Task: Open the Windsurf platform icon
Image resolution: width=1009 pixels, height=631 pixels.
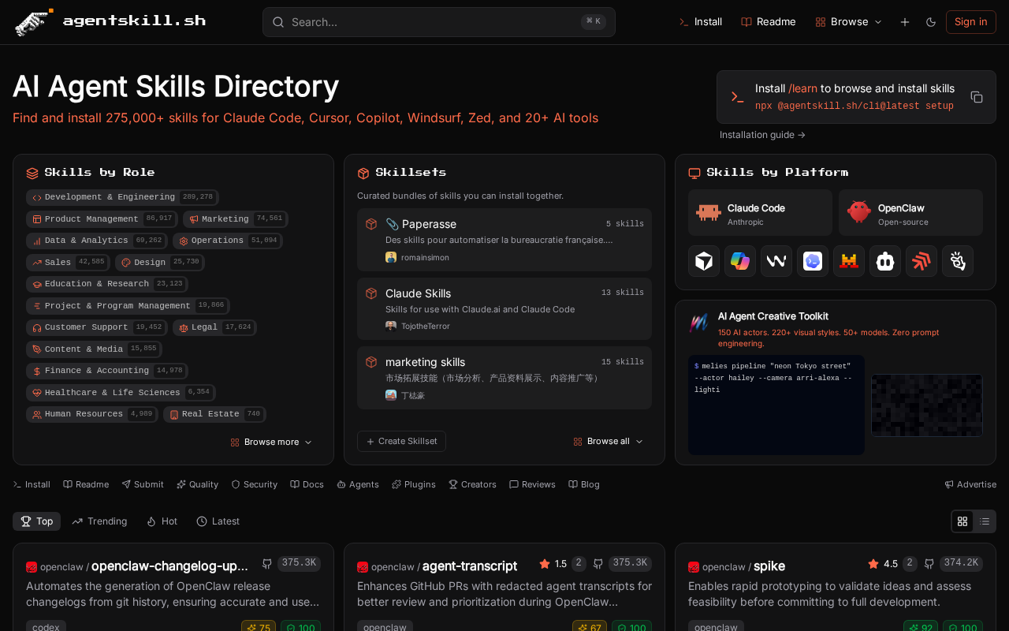Action: pyautogui.click(x=776, y=261)
